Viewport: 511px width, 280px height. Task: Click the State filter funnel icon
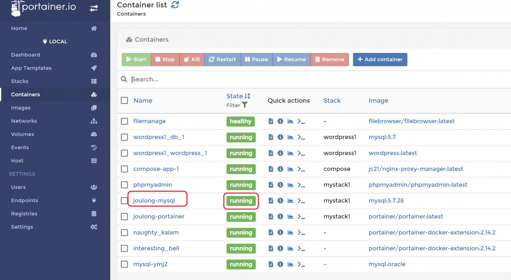[x=245, y=105]
